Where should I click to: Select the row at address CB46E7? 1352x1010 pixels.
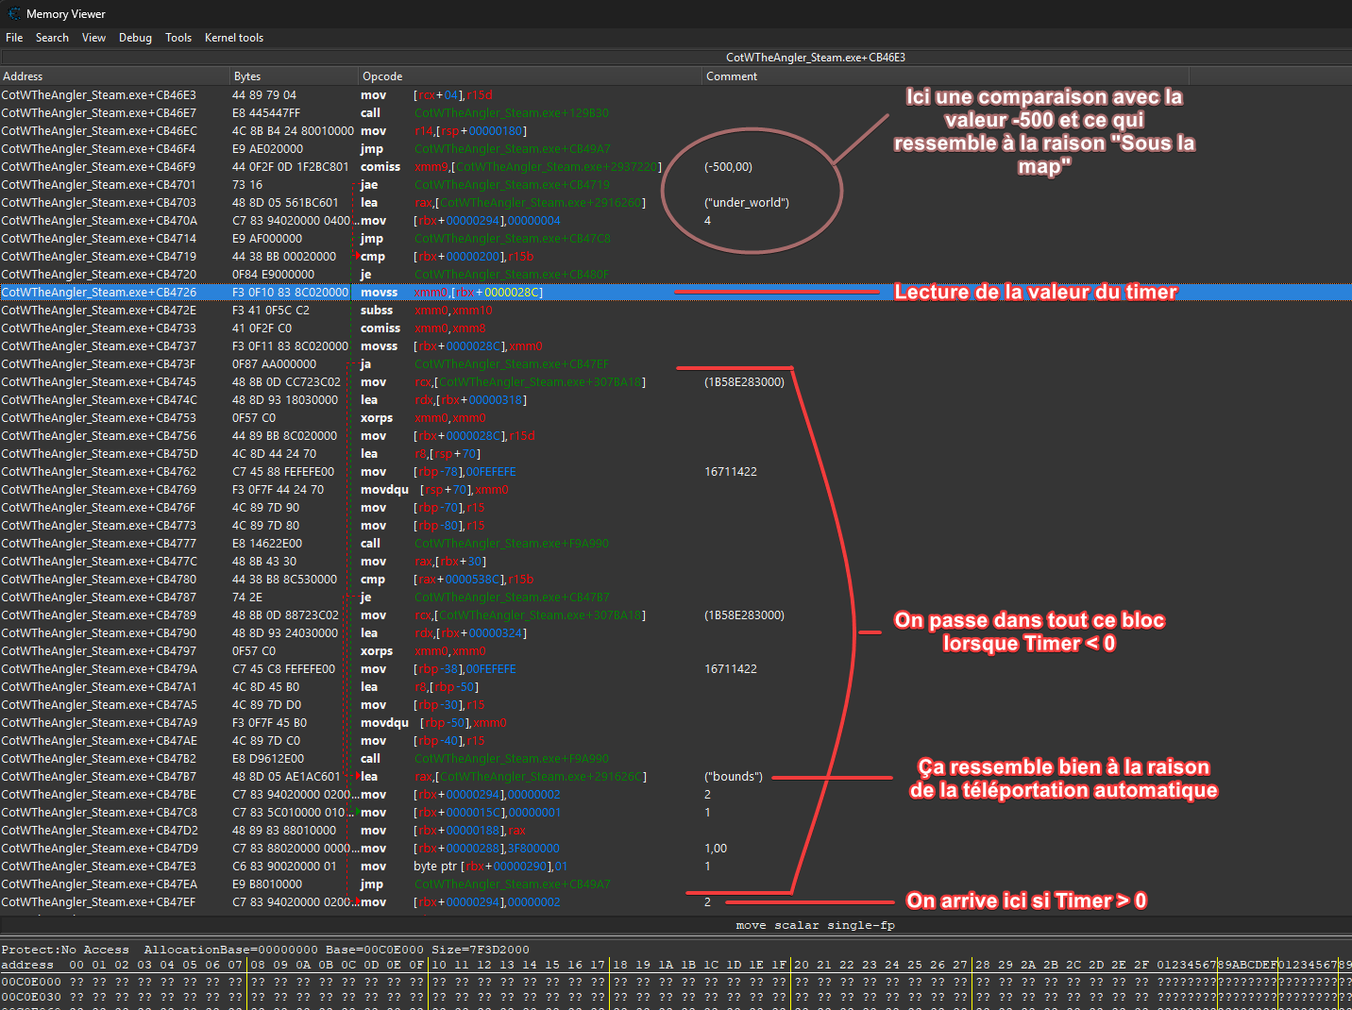[676, 113]
